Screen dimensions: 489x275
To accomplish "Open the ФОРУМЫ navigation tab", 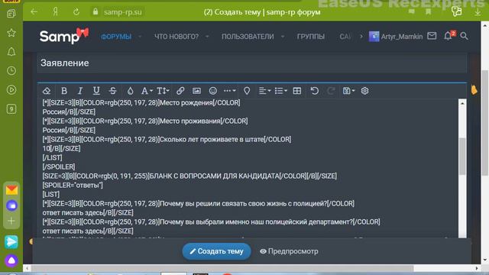I will pos(116,37).
